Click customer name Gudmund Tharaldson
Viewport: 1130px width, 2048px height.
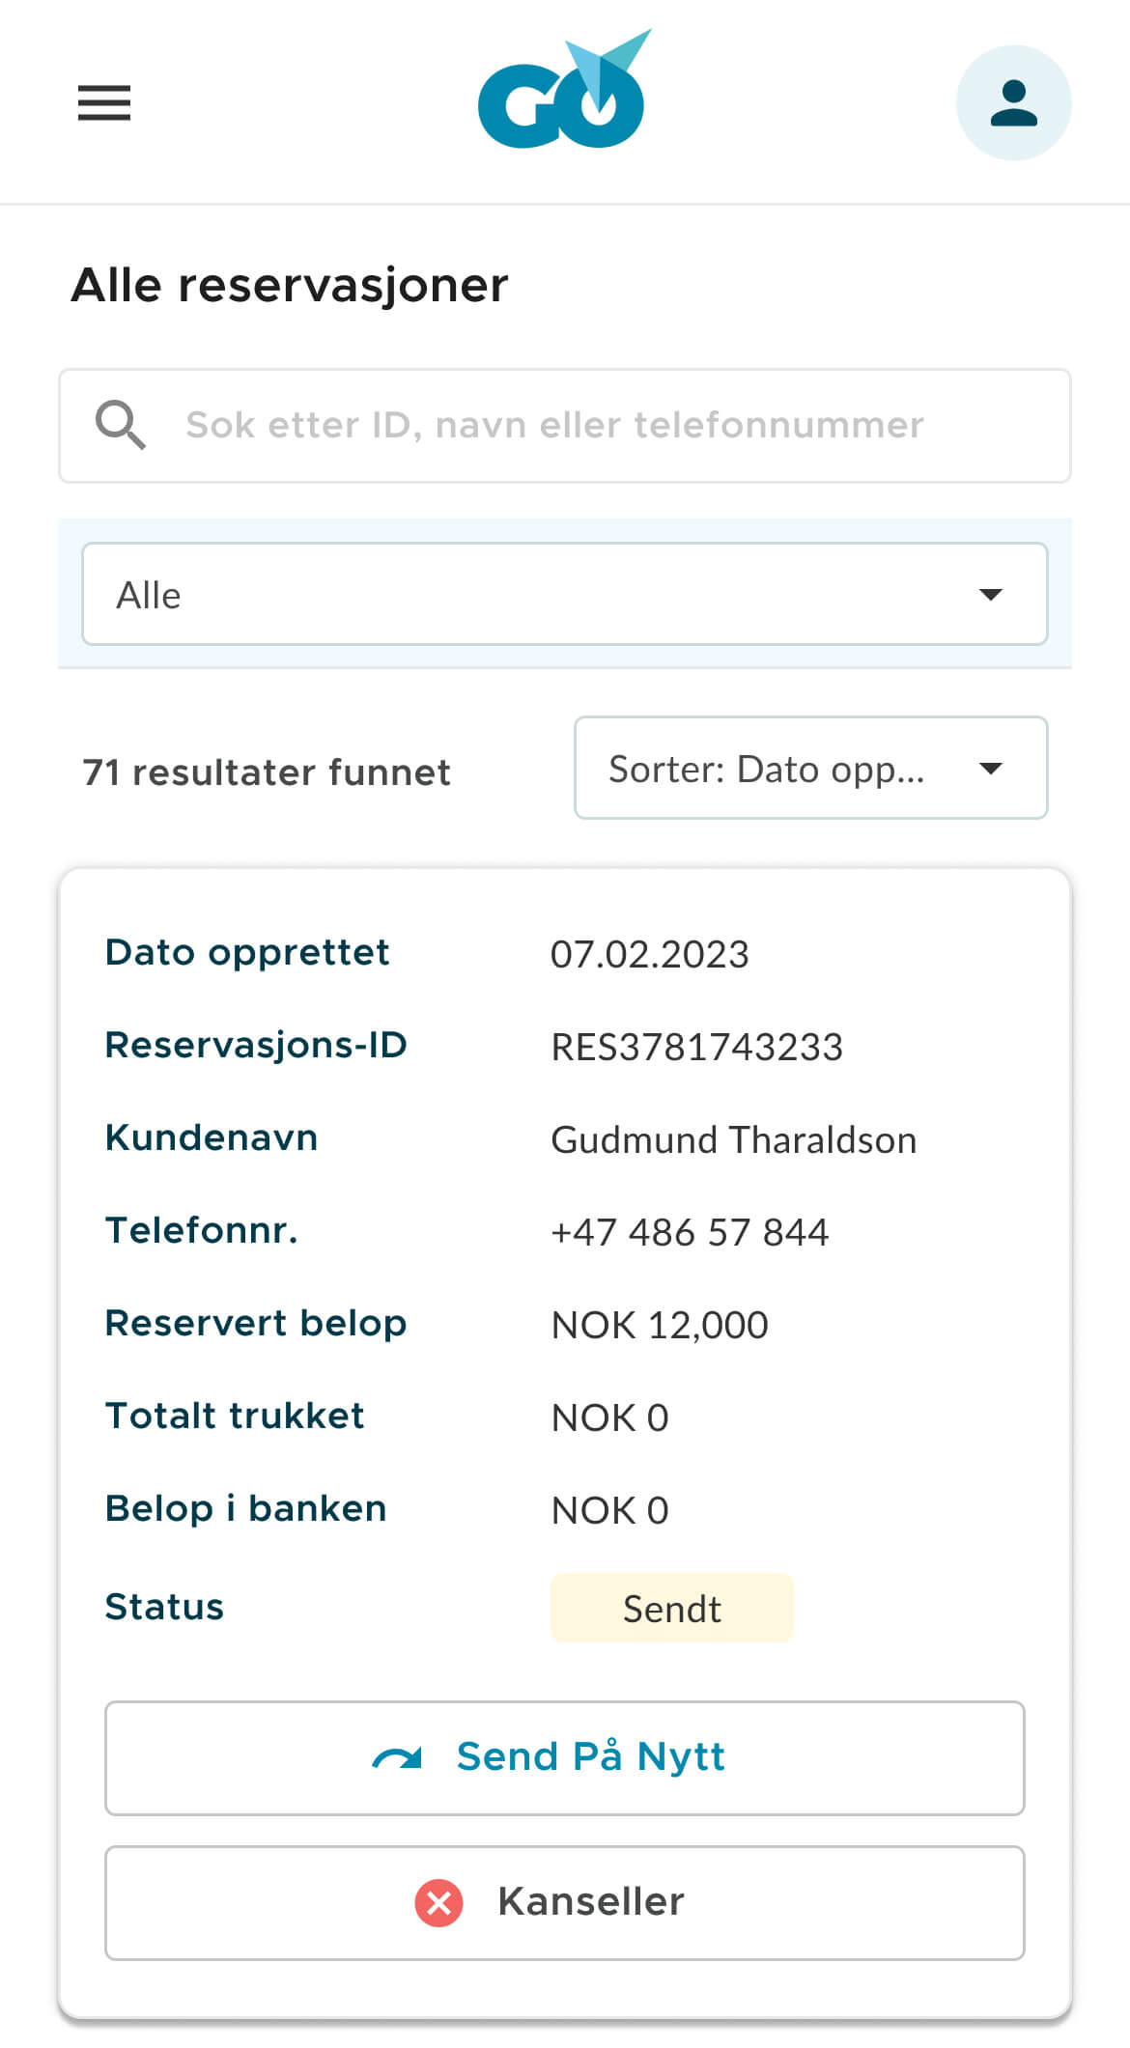(x=733, y=1139)
